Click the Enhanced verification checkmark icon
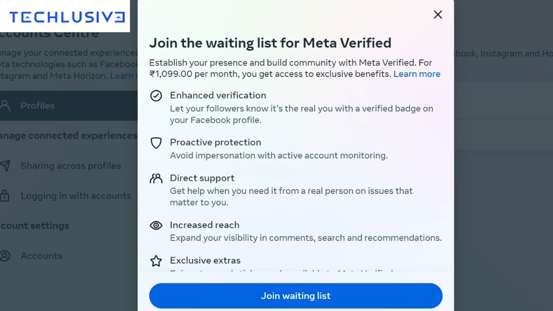 [x=156, y=96]
